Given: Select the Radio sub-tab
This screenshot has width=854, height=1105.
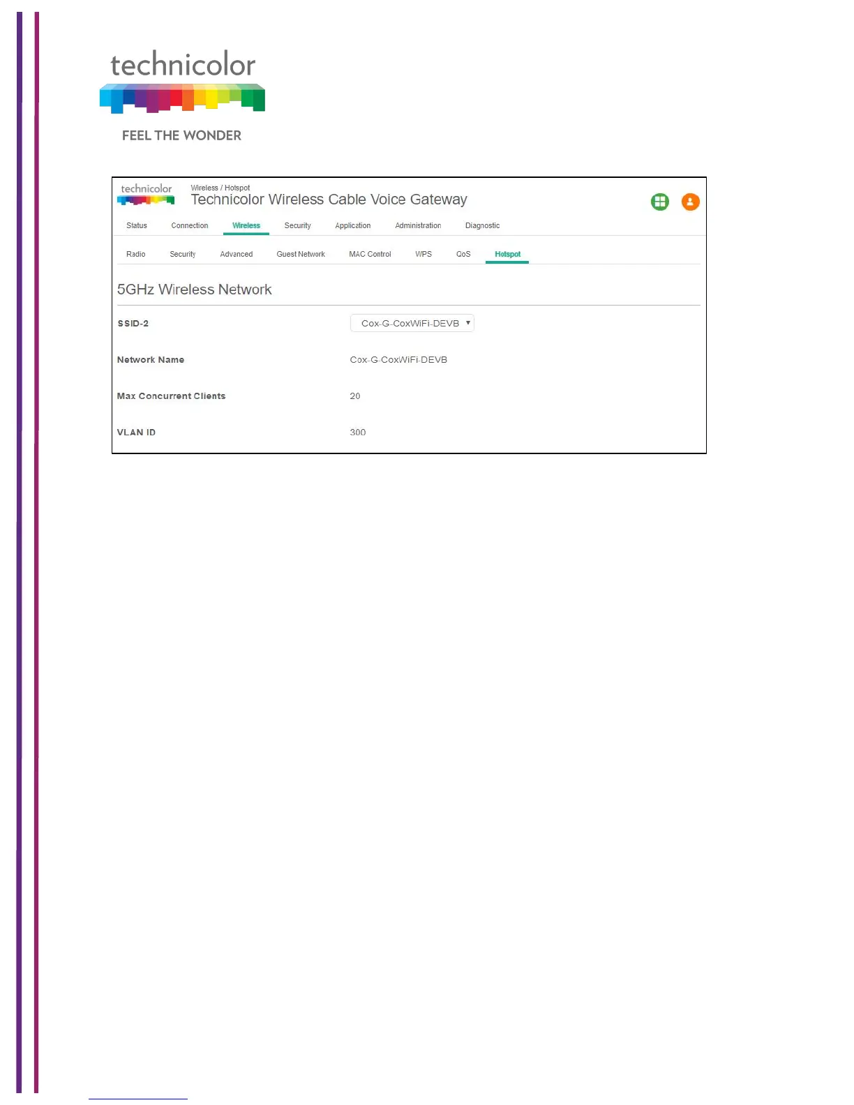Looking at the screenshot, I should tap(135, 254).
